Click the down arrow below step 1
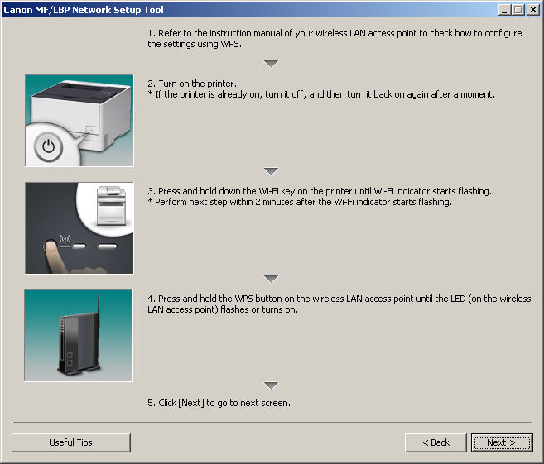Image resolution: width=544 pixels, height=464 pixels. click(x=271, y=64)
